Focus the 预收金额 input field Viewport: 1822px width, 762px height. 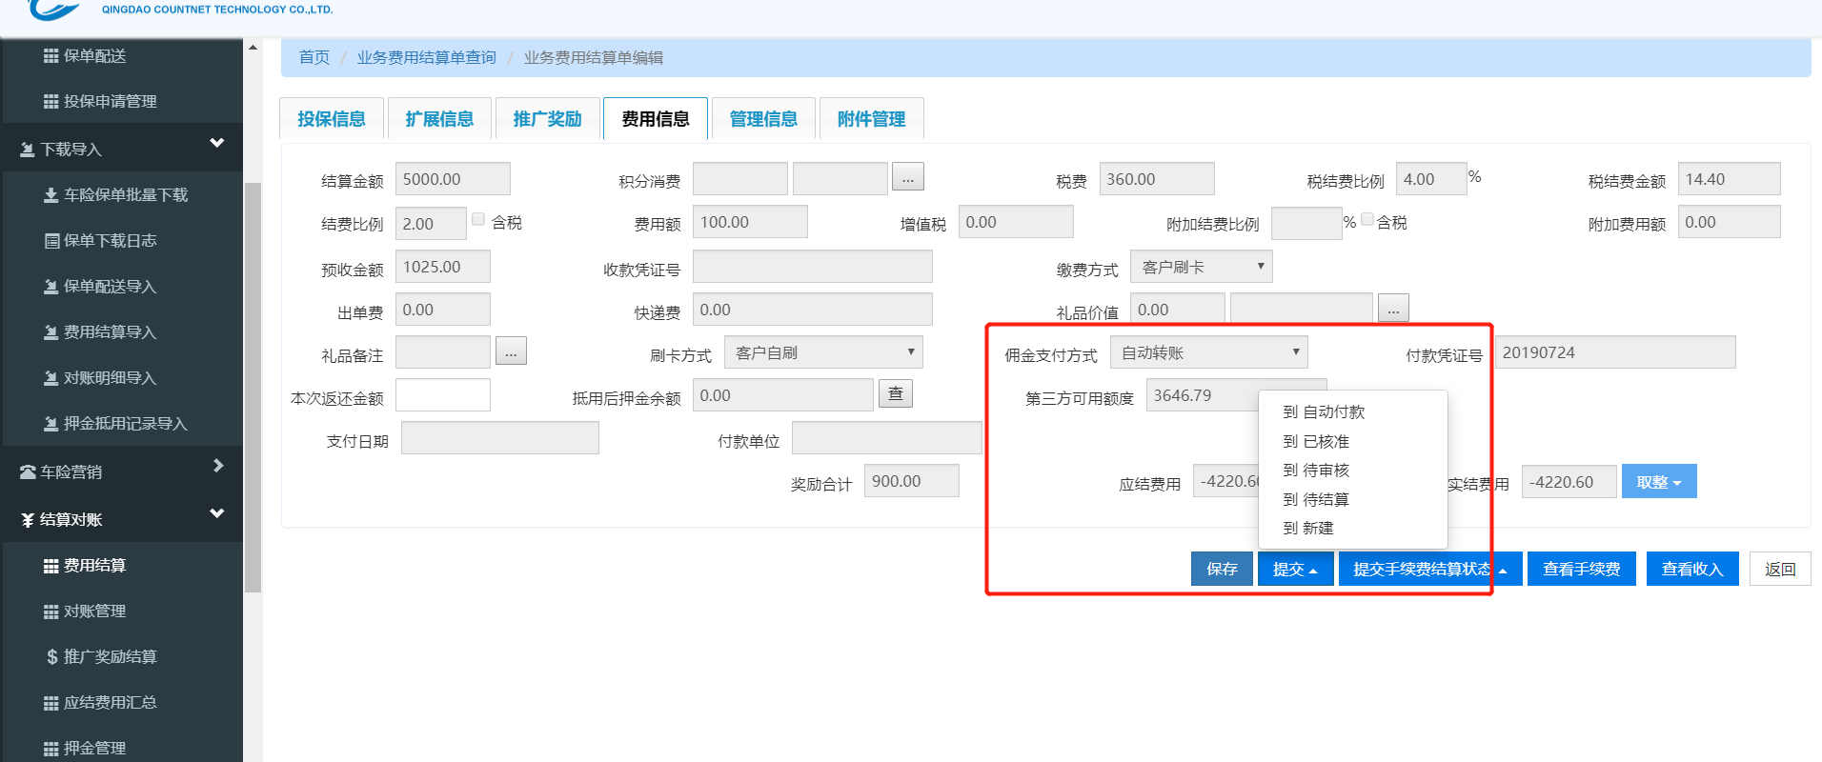pyautogui.click(x=443, y=267)
